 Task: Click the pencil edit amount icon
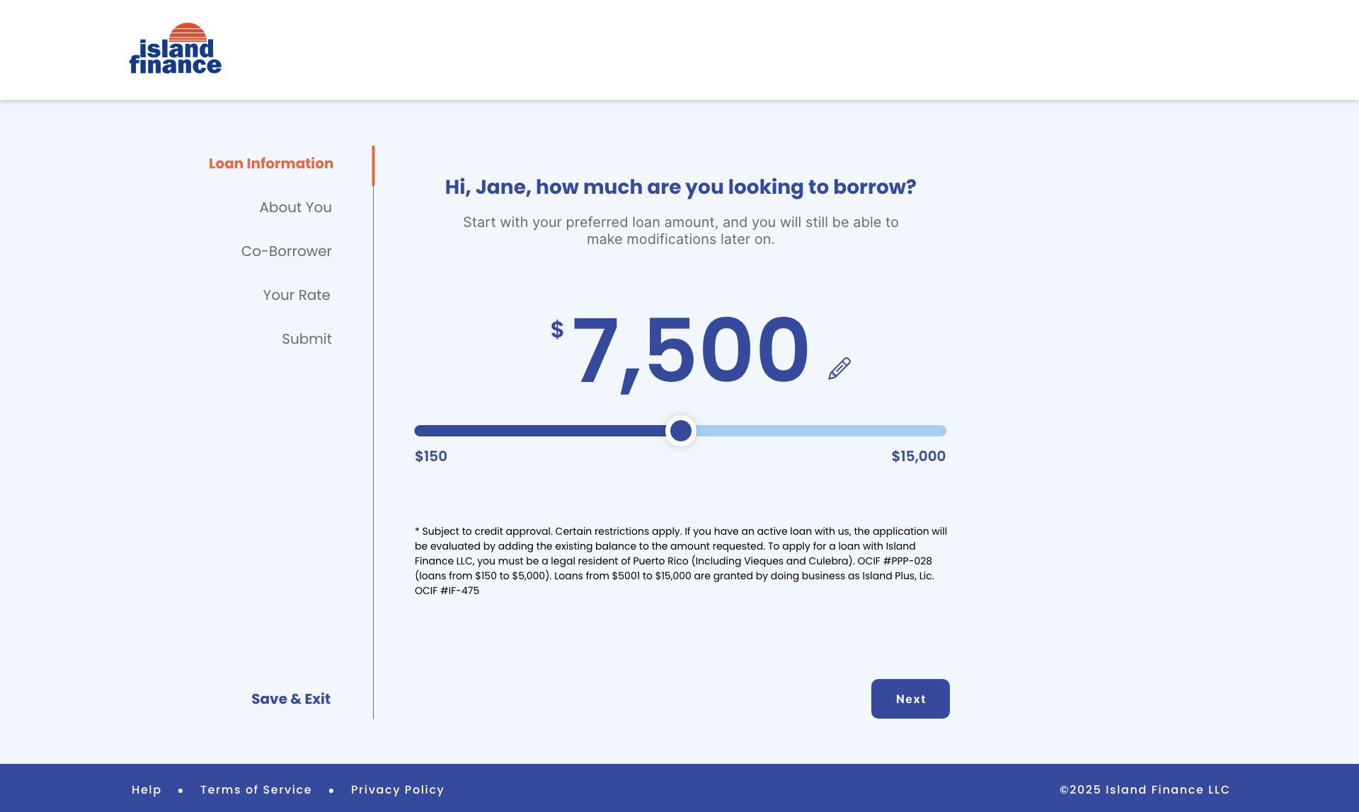(839, 369)
